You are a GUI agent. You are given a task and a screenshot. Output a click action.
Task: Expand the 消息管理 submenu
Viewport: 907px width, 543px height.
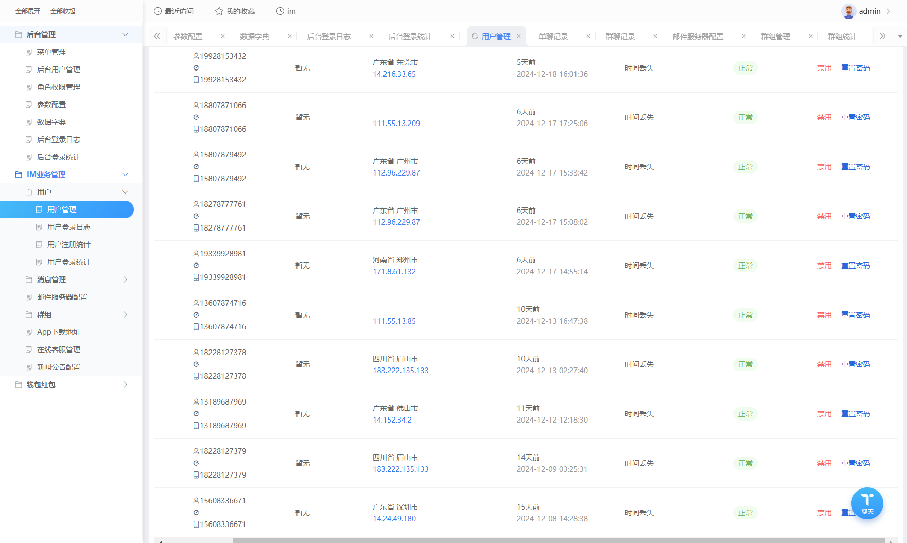pos(125,279)
